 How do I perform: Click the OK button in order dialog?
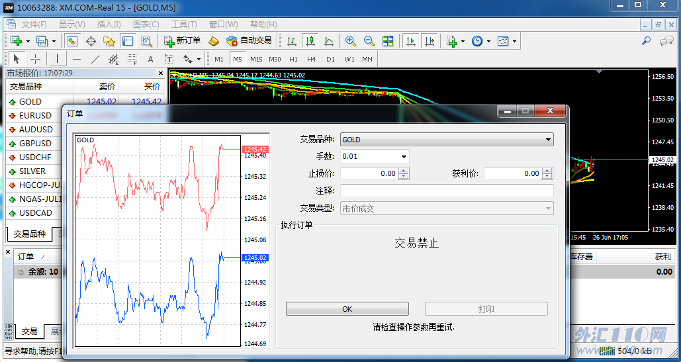pos(347,309)
